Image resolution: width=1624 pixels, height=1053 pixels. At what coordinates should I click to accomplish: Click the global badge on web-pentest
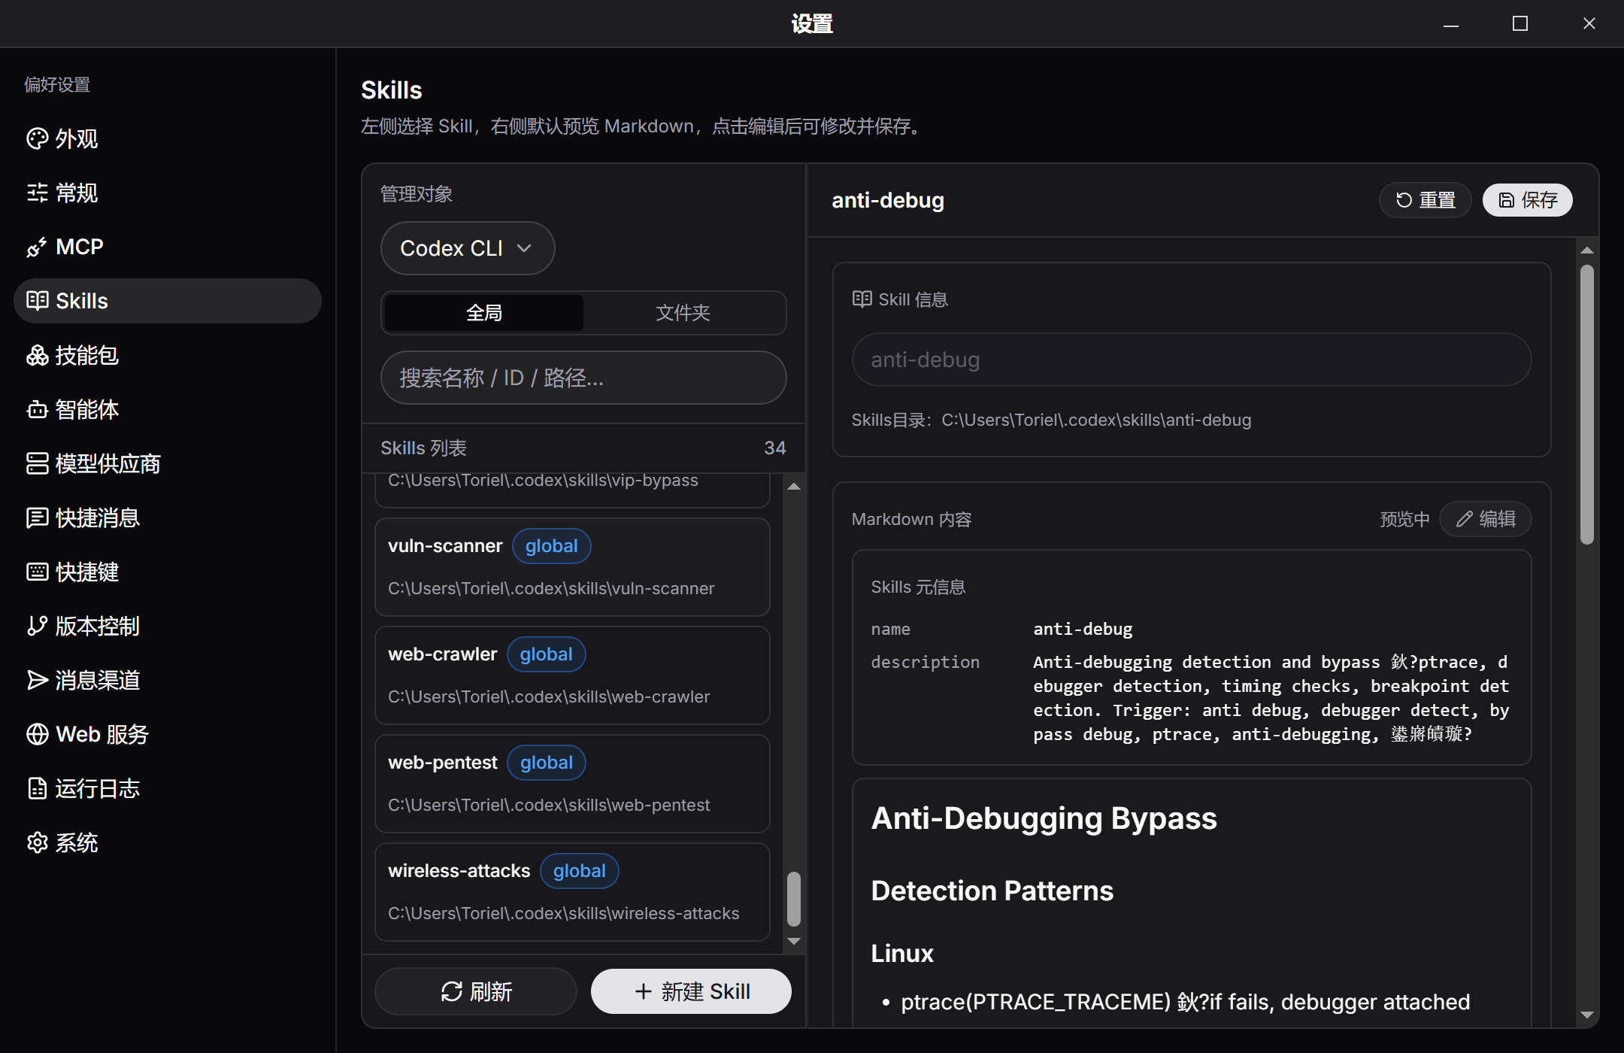pyautogui.click(x=547, y=763)
